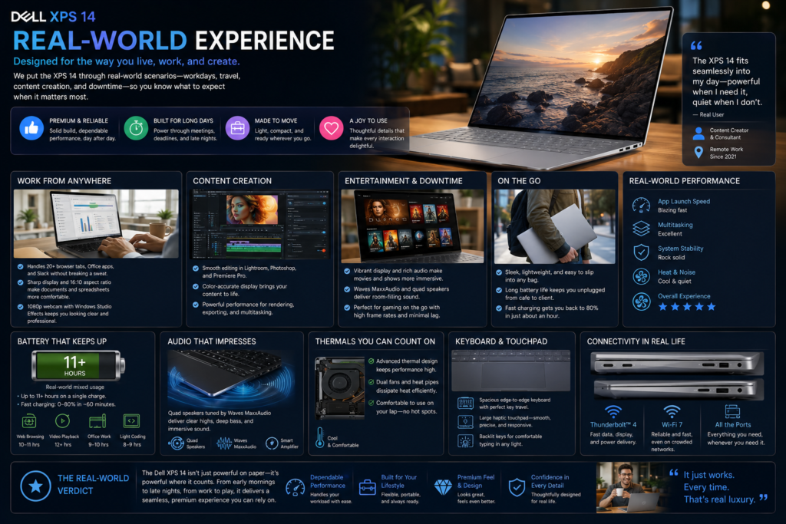Click checkmark beside Handles 20+ browser tabs
The image size is (786, 524).
click(21, 266)
